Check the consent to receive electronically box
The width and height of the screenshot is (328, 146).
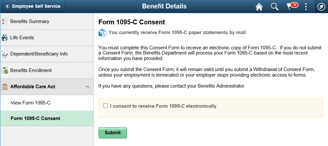[x=105, y=106]
